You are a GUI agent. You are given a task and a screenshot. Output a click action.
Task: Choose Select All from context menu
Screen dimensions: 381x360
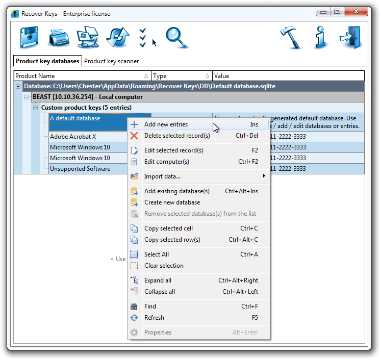click(x=199, y=254)
